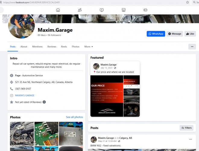Open the MAXIM'S GARAGE Instagram link

click(25, 96)
